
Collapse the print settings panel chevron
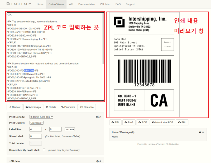pyautogui.click(x=100, y=117)
